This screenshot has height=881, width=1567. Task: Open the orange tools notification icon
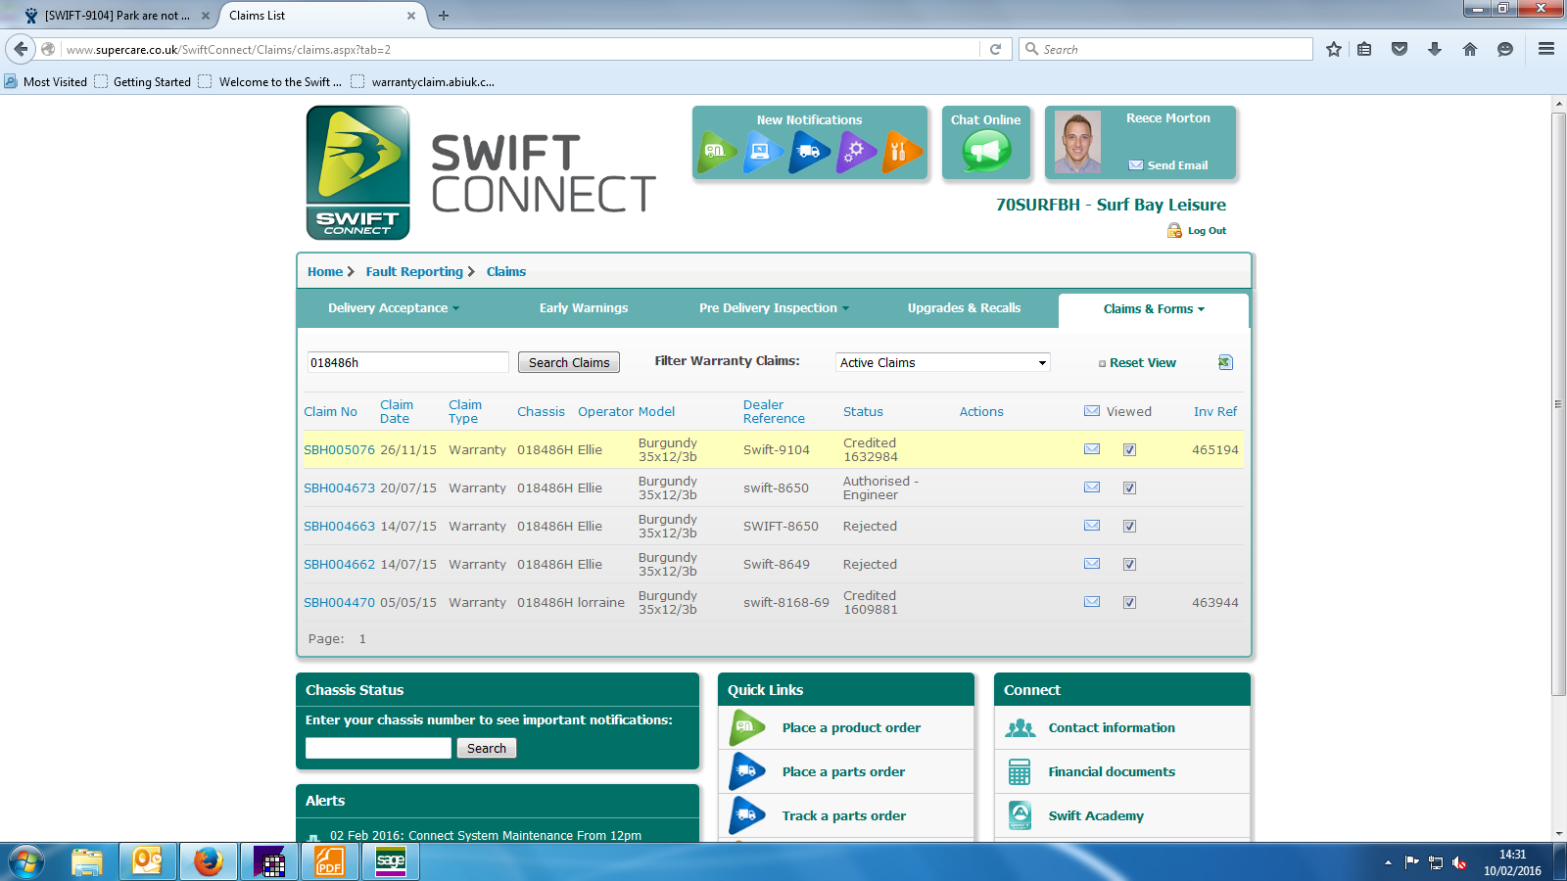[901, 152]
